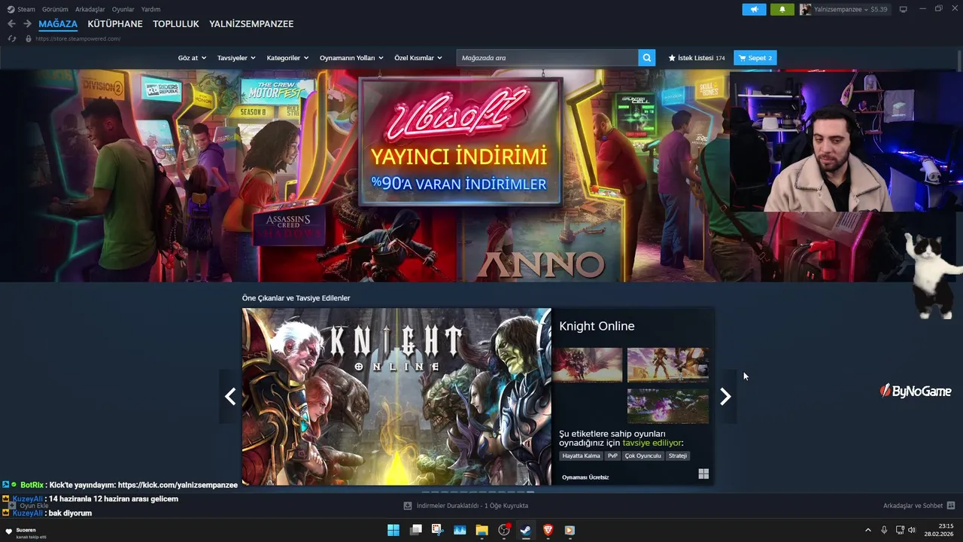Open the Görünüm menu
Viewport: 963px width, 542px height.
click(x=55, y=9)
